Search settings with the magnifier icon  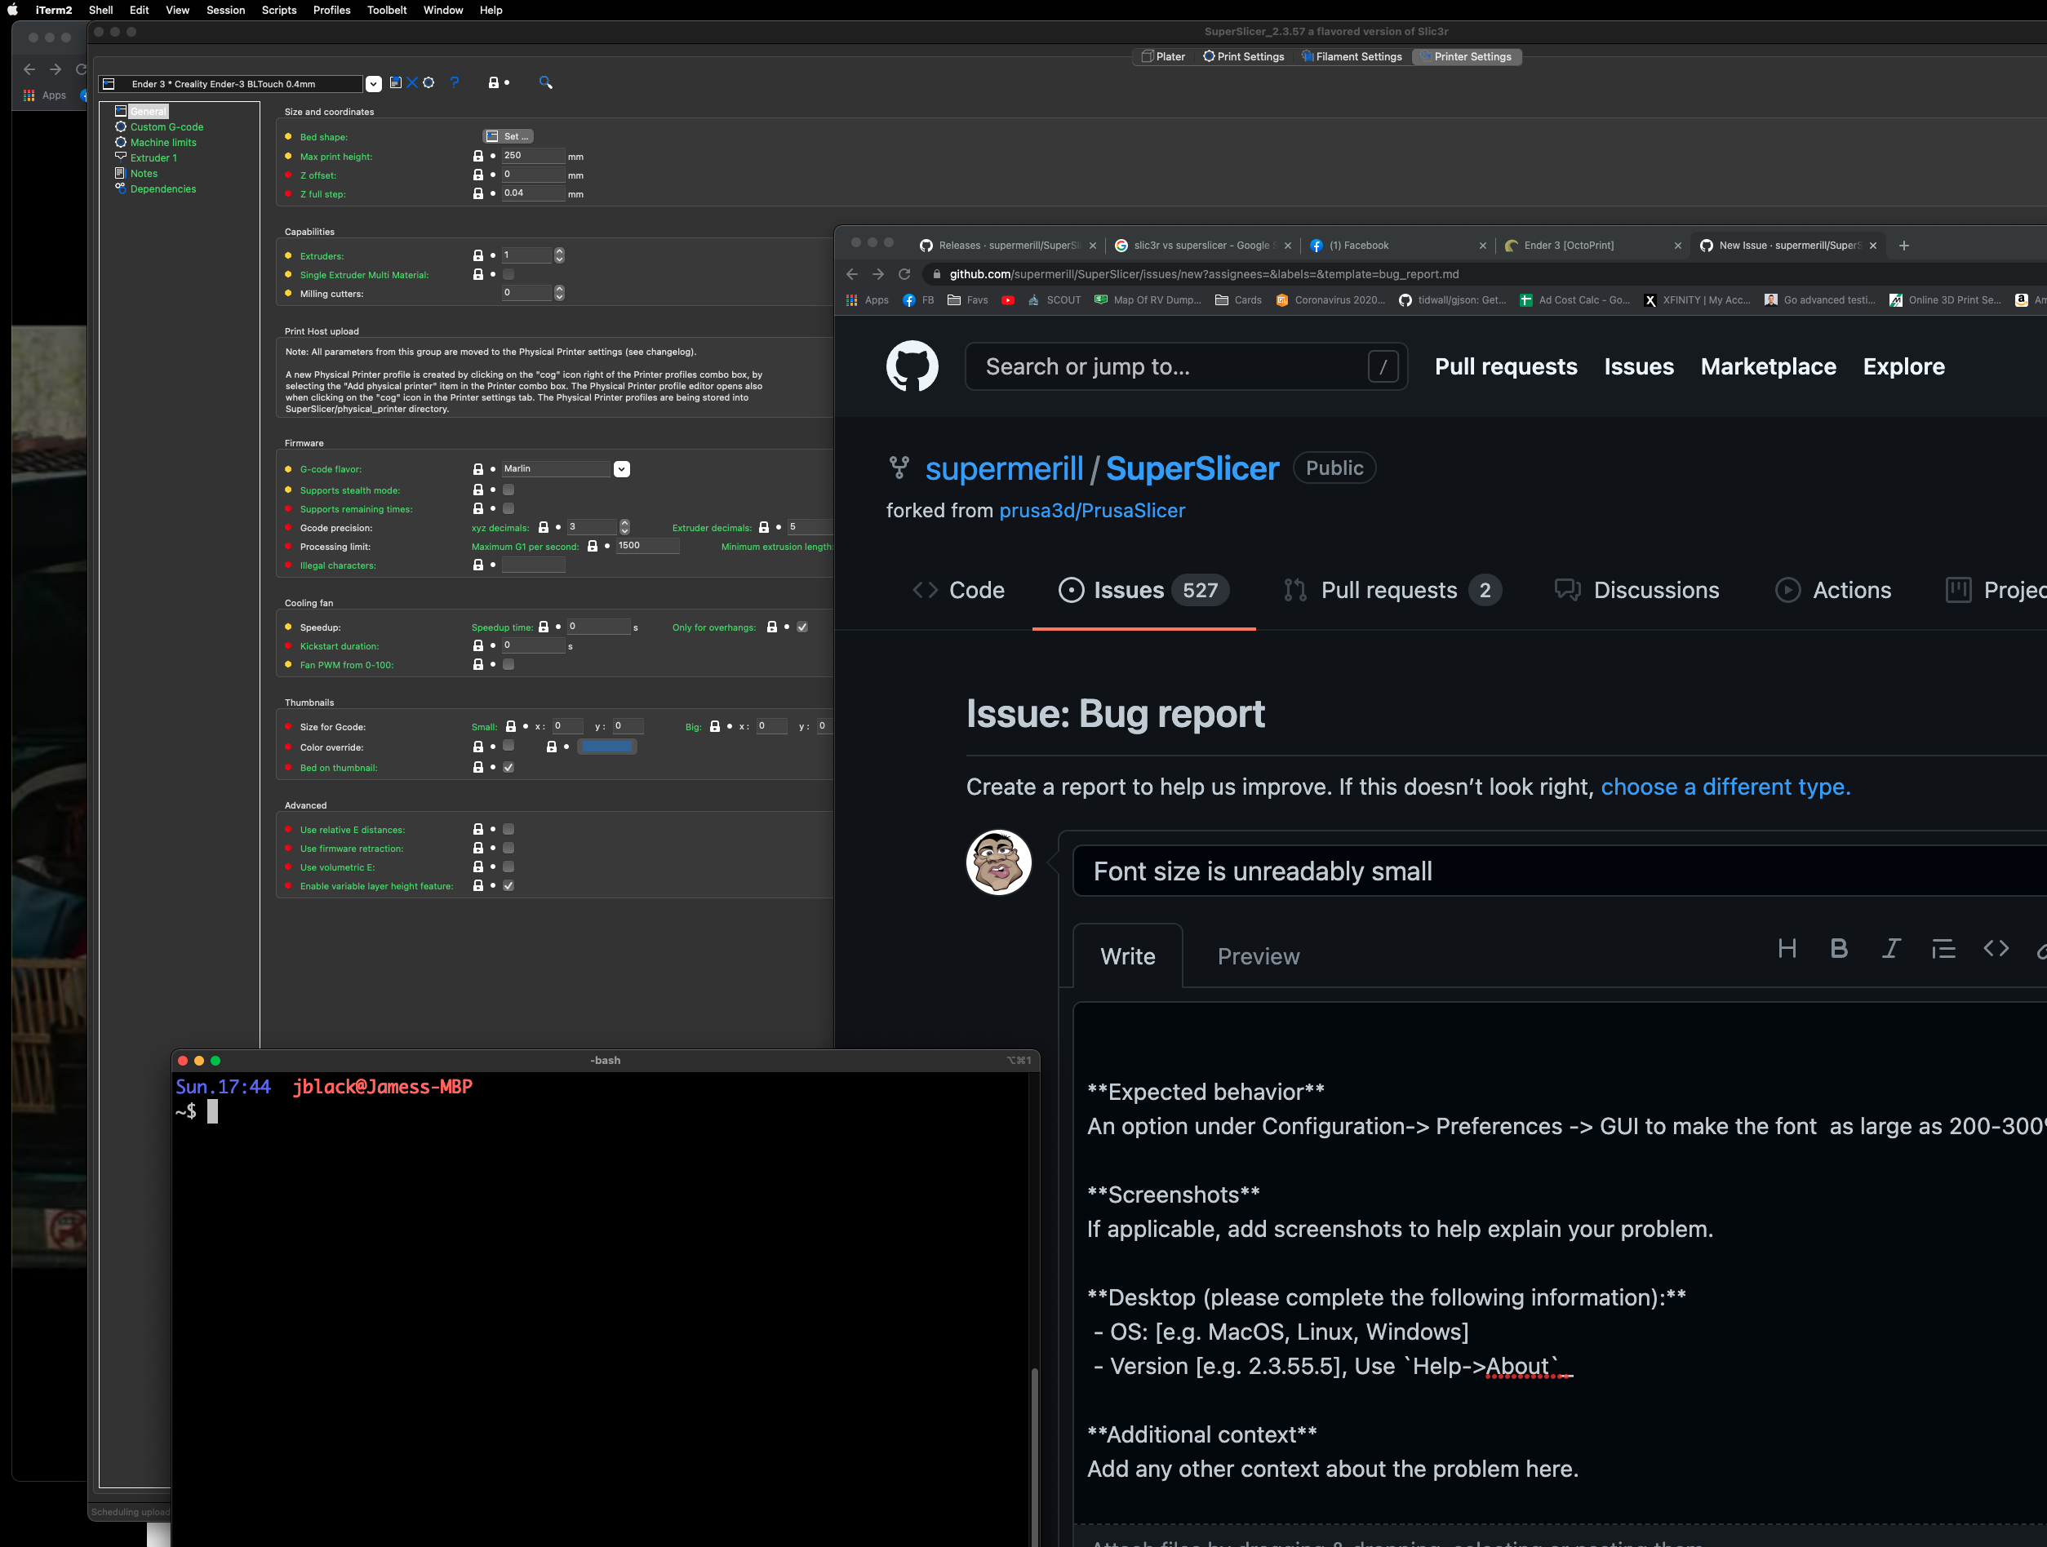coord(546,83)
